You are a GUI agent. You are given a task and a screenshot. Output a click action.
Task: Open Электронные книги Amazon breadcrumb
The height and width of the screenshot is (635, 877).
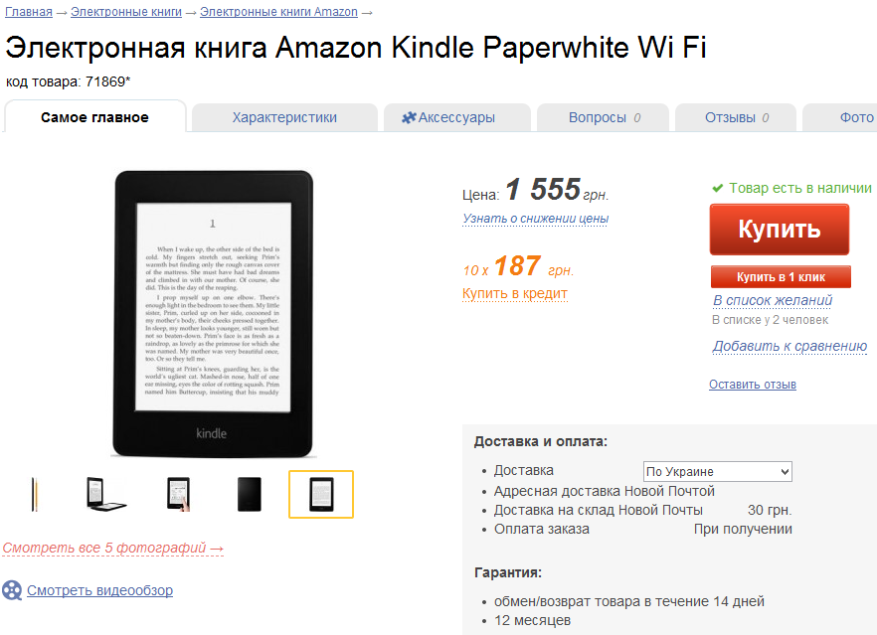(x=278, y=12)
